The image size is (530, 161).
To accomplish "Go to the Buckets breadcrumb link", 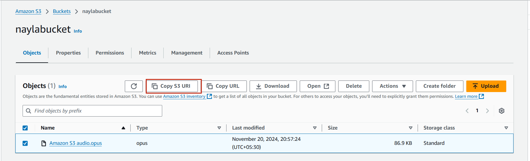I will pyautogui.click(x=62, y=12).
